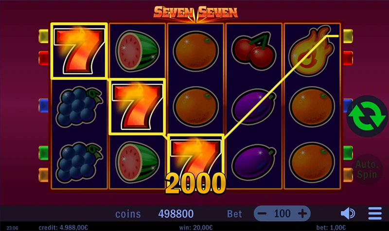Screen dimensions: 389x231
Task: Click the yellow payline marker on right
Action: click(348, 36)
